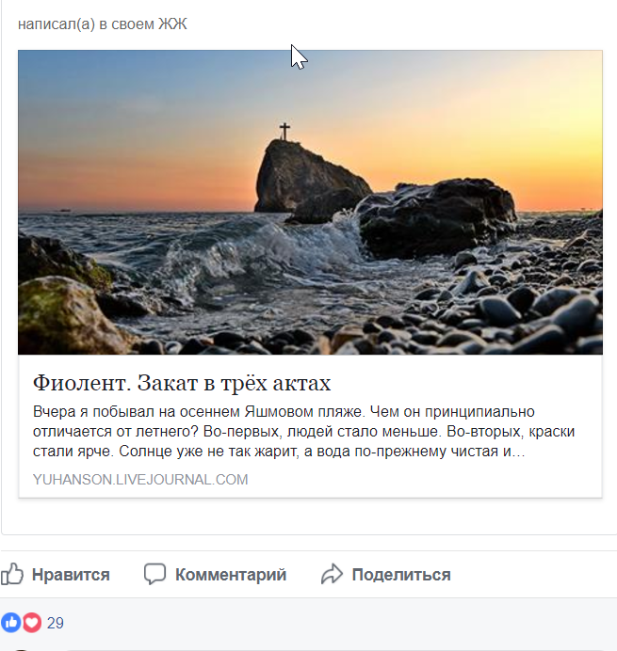Click the thumbs-up icon beside Нравится

coord(11,574)
